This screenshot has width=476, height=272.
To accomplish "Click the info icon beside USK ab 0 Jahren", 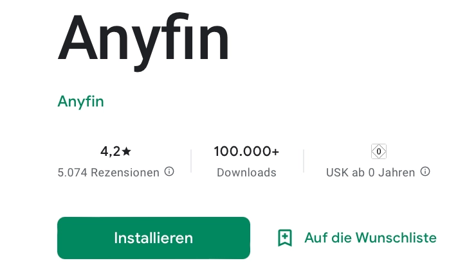I will tap(425, 172).
